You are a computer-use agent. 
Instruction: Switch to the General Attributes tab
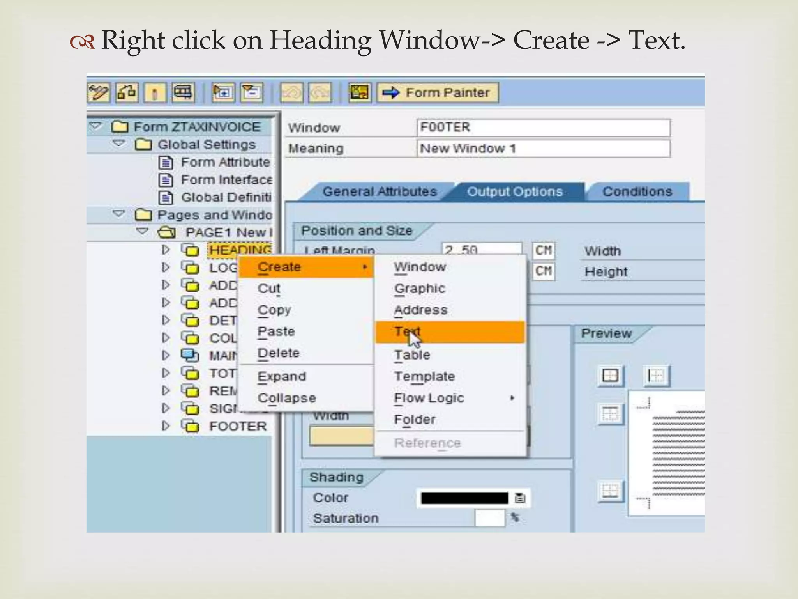(x=380, y=192)
